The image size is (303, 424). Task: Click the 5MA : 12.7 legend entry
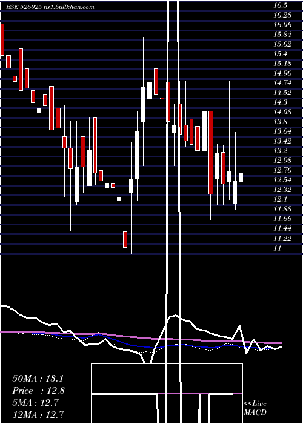(35, 403)
